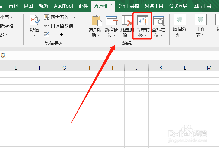Screen dimensions: 219x148
Task: Click the 新增插入 icon
Action: click(112, 20)
